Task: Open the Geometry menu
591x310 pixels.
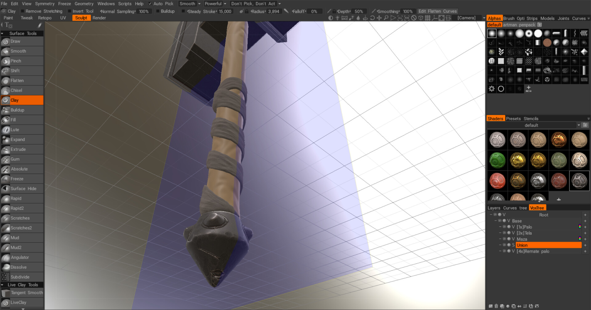Action: click(84, 4)
